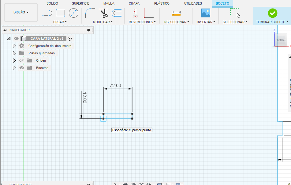Click the Insert image icon
Screen dimensions: 291x185
pyautogui.click(x=206, y=13)
